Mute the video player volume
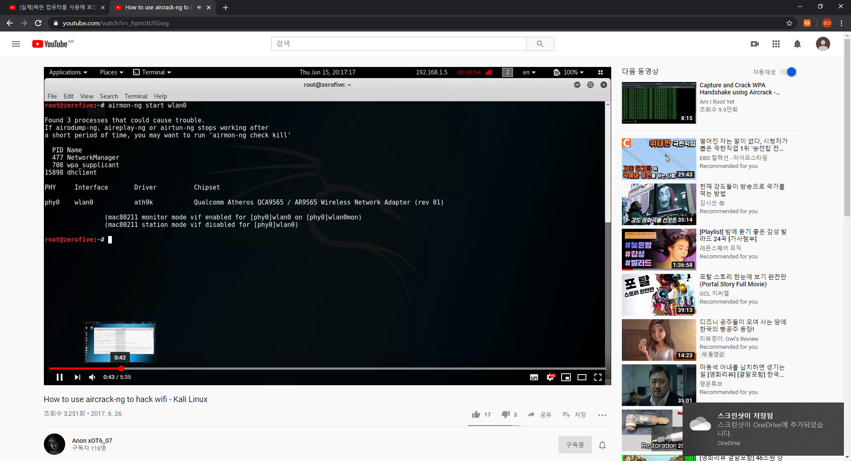Image resolution: width=851 pixels, height=461 pixels. (92, 377)
